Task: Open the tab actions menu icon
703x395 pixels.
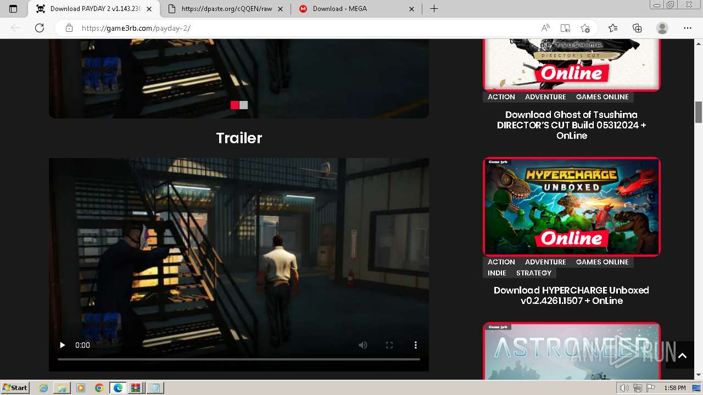Action: pos(13,9)
